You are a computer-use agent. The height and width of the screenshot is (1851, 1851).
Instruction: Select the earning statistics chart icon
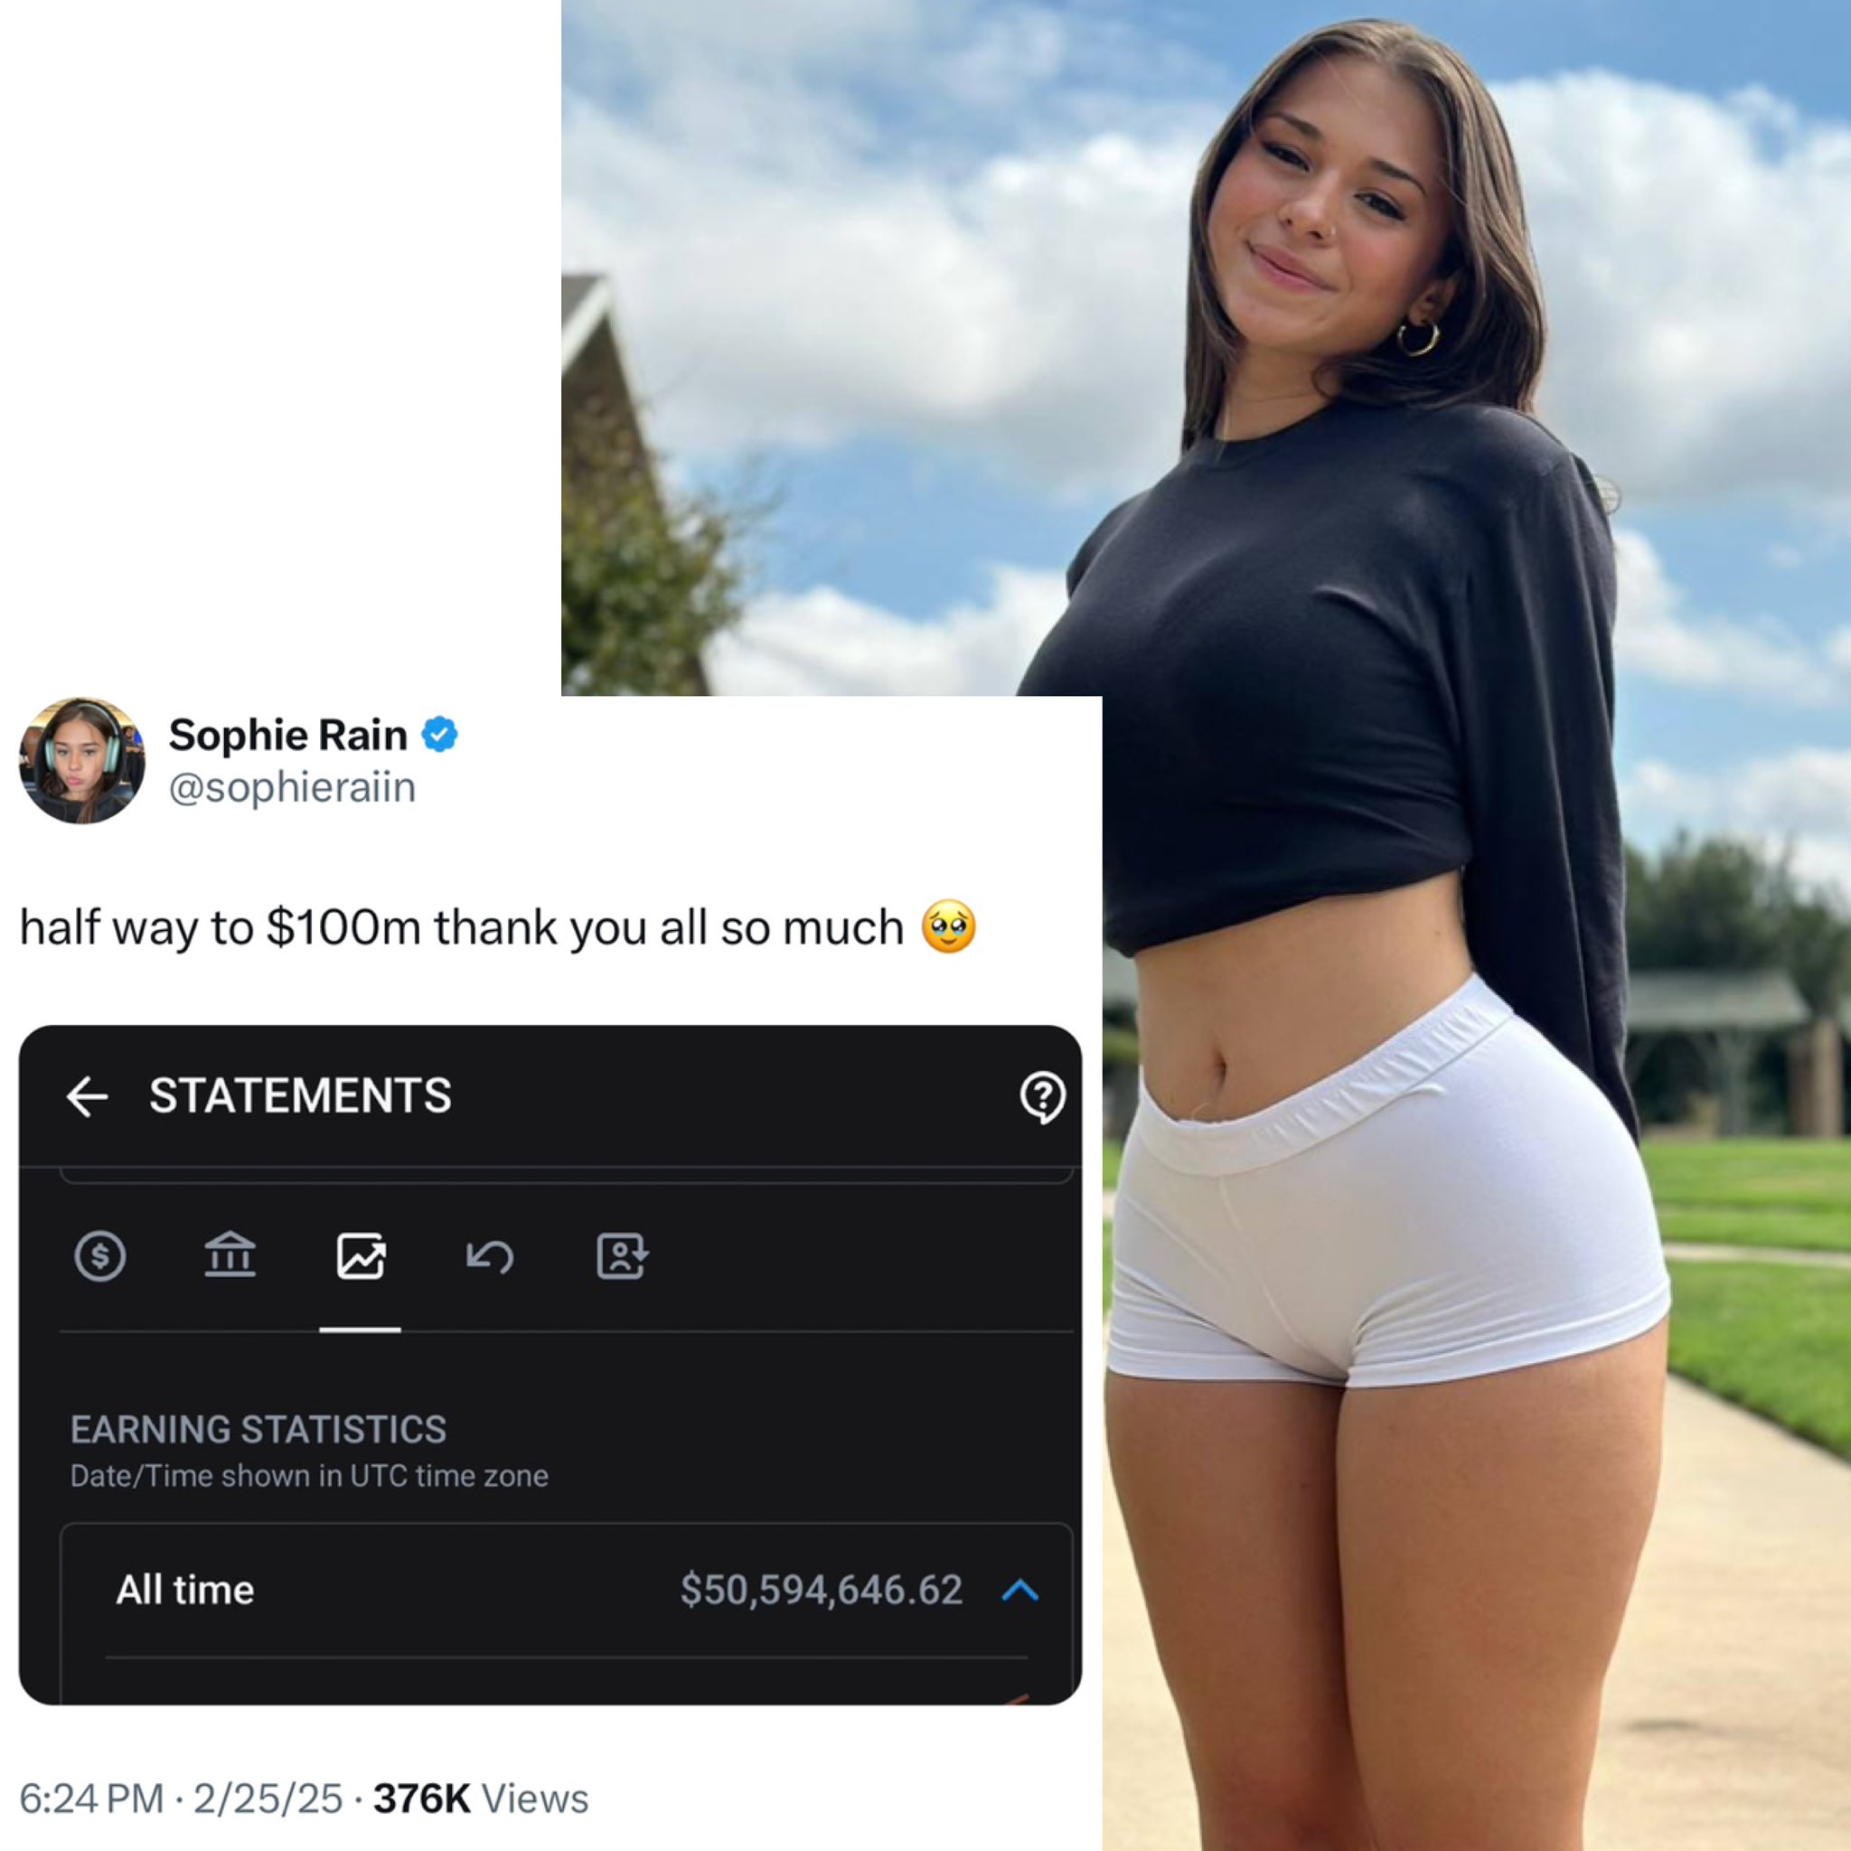[x=362, y=1256]
